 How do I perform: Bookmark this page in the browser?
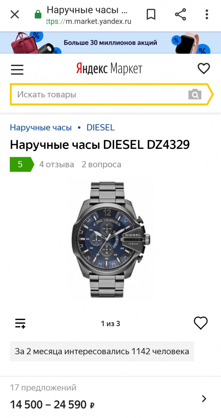tap(151, 14)
